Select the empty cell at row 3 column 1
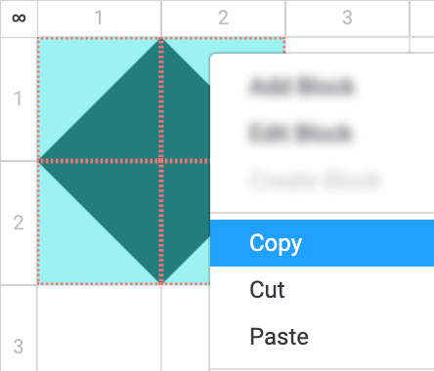 pos(99,328)
